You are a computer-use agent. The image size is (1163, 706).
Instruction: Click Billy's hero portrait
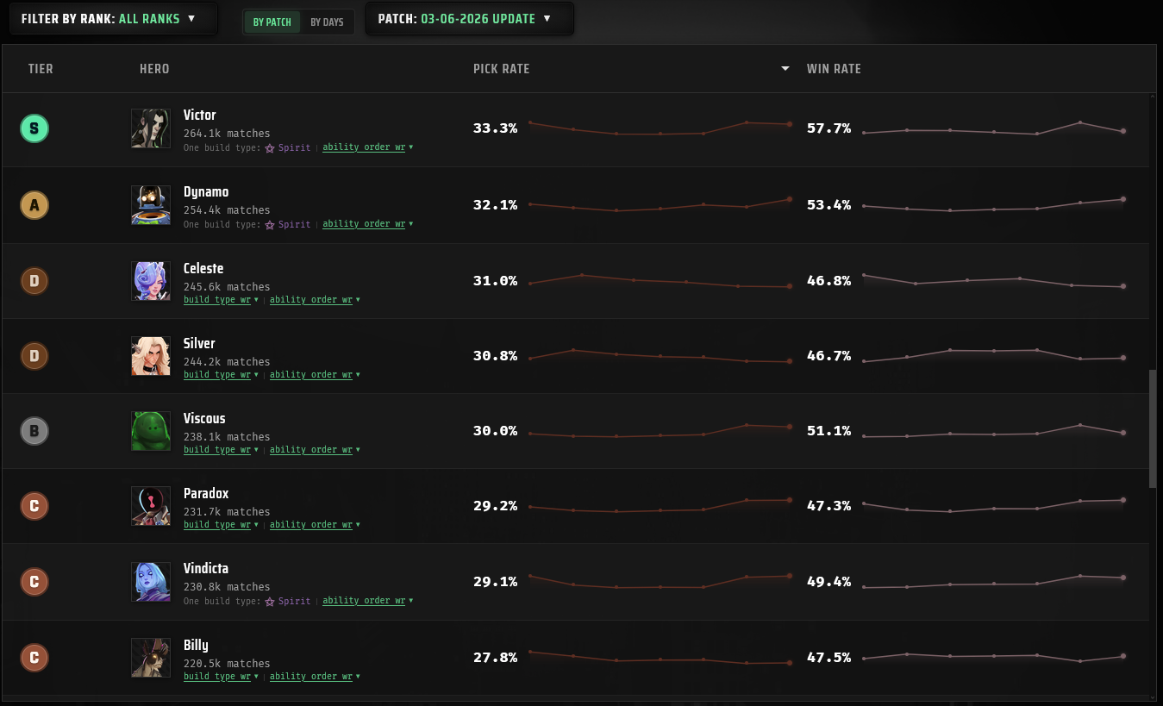point(150,658)
